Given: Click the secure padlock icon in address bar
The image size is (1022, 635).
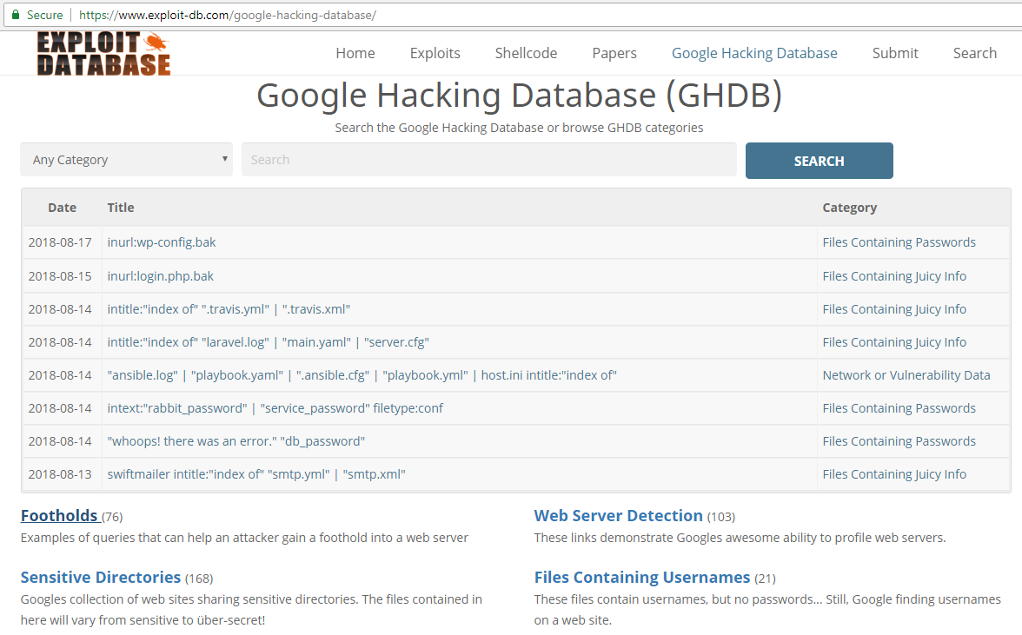Looking at the screenshot, I should click(16, 14).
